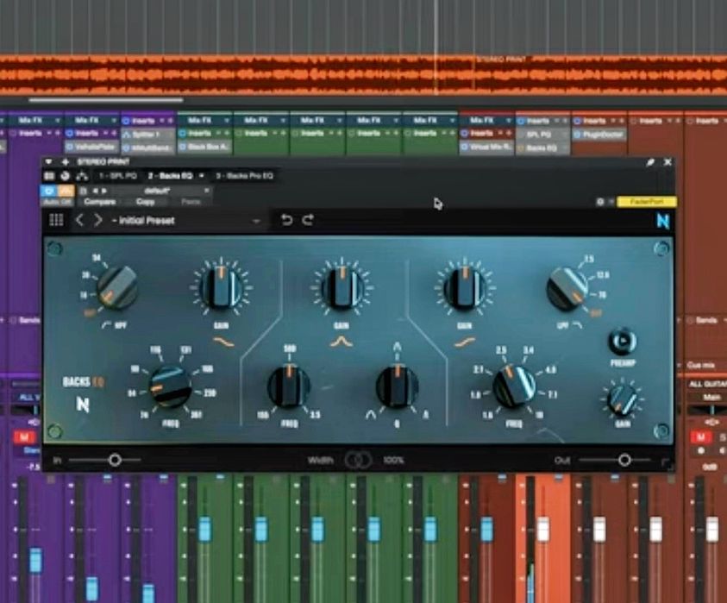Select the SPL PQ insert slot in mixer
Image resolution: width=727 pixels, height=603 pixels.
pos(542,135)
